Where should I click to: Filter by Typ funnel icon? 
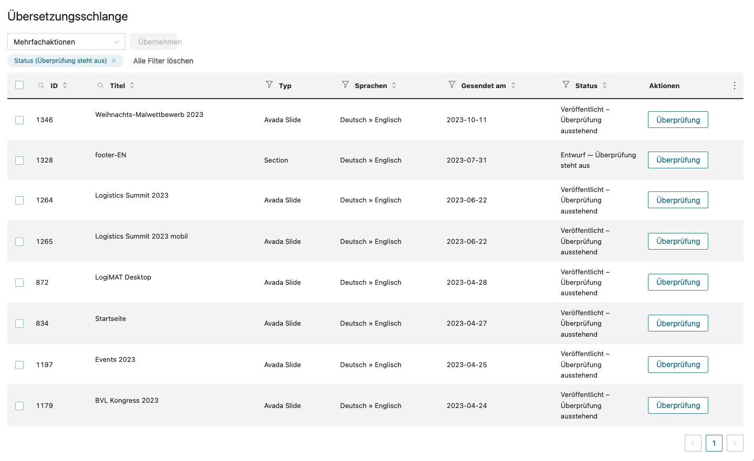pyautogui.click(x=269, y=84)
